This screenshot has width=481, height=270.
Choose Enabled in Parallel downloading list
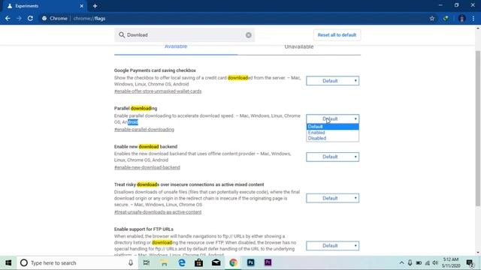click(x=332, y=133)
